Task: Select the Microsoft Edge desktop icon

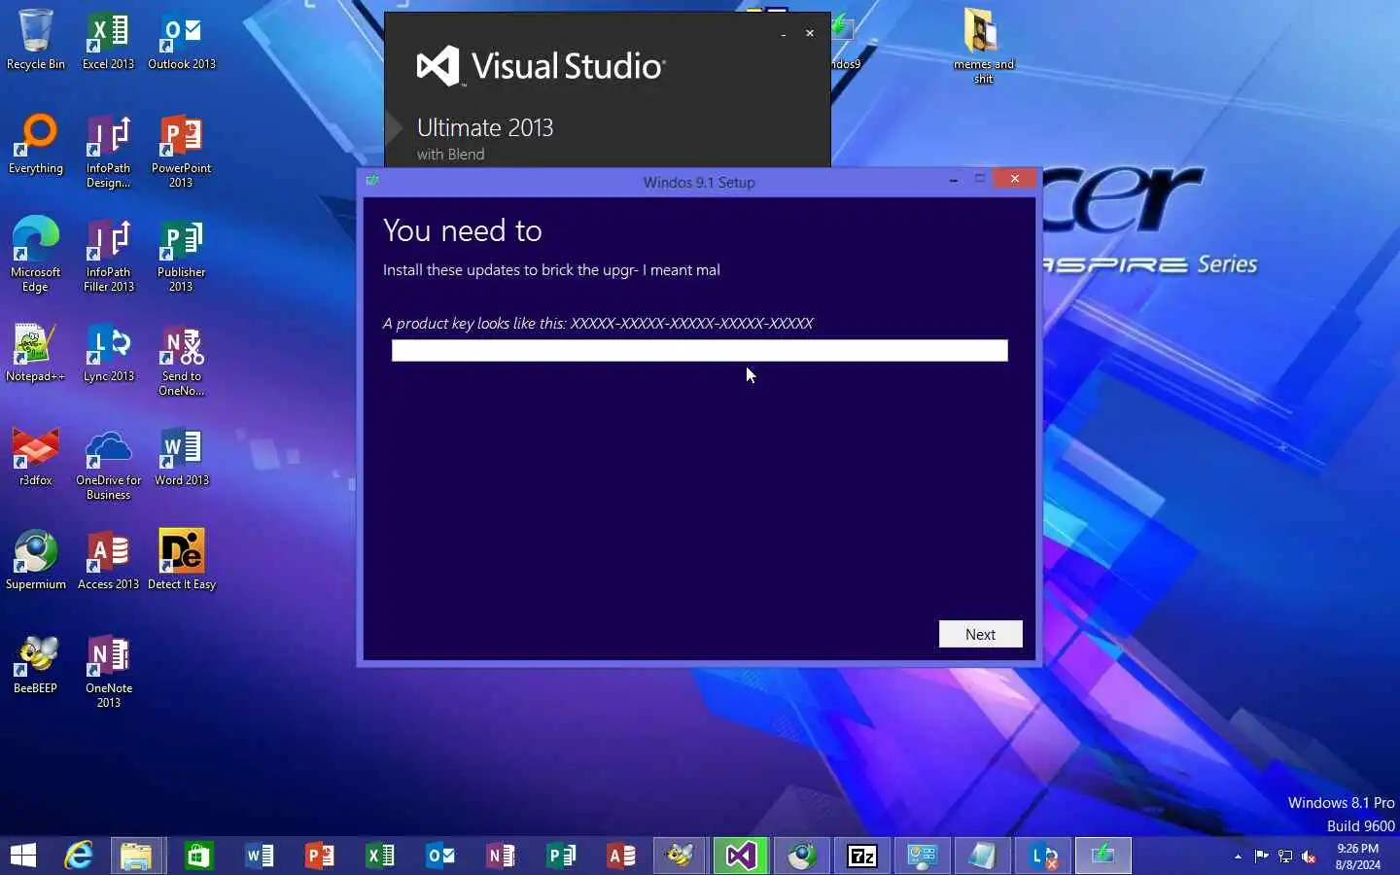Action: pos(36,255)
